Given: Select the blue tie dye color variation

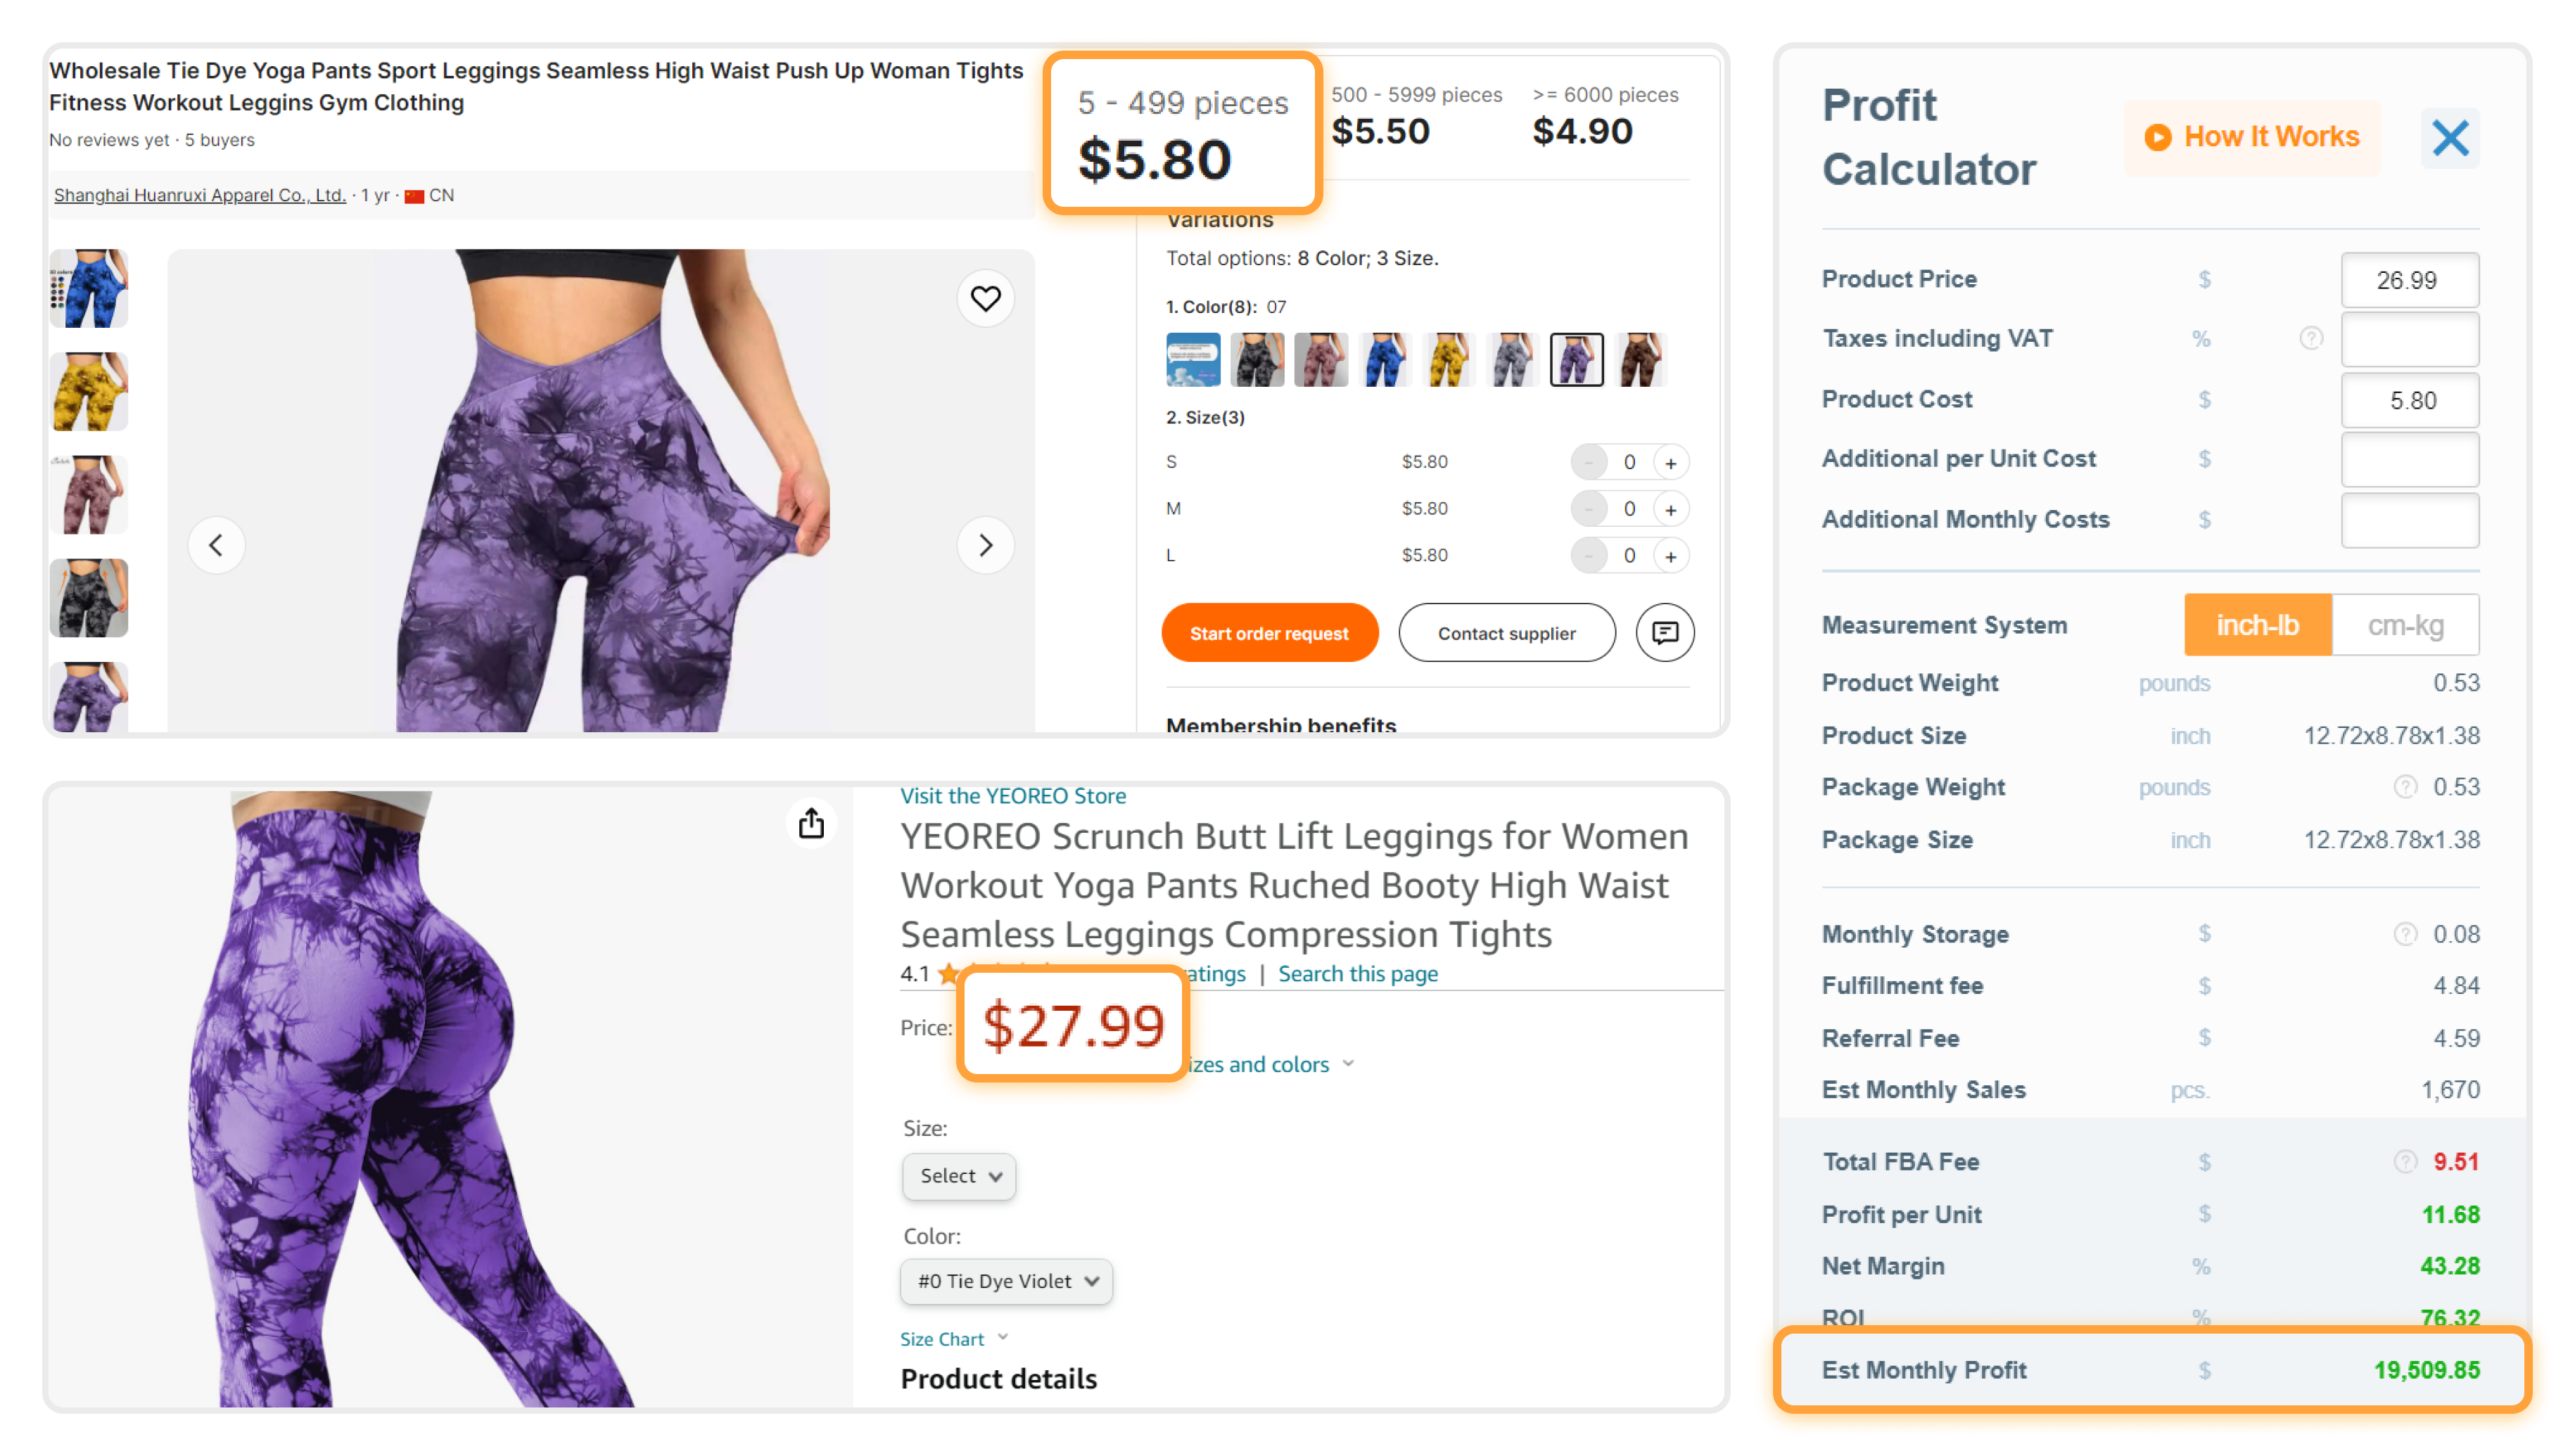Looking at the screenshot, I should pos(1385,359).
